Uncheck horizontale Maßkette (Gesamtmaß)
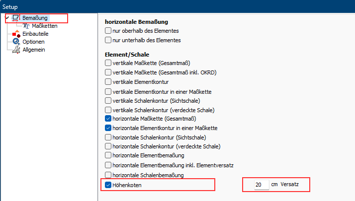Viewport: 355px width, 201px height. [108, 119]
